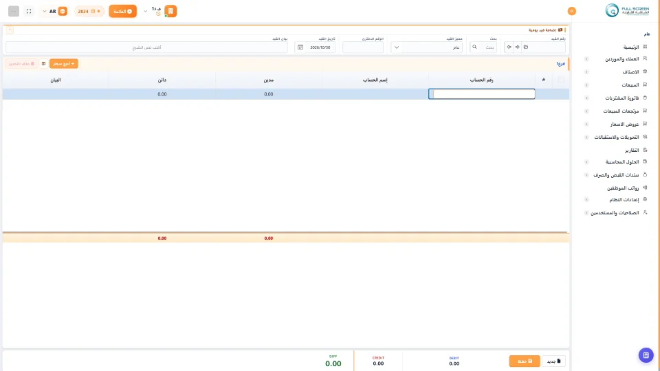Screen dimensions: 660x371
Task: Expand العملاء والموردين submenu chevron
Action: pyautogui.click(x=586, y=59)
